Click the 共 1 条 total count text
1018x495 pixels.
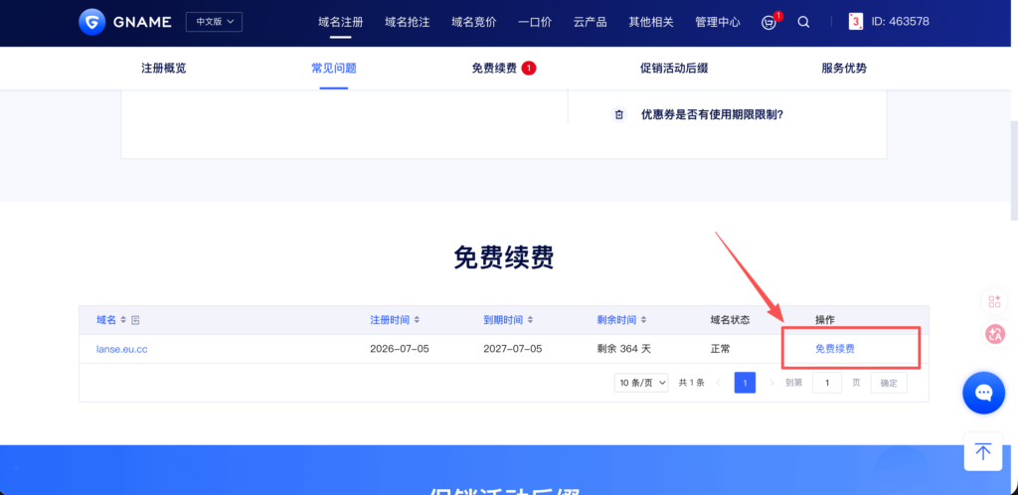pyautogui.click(x=692, y=383)
